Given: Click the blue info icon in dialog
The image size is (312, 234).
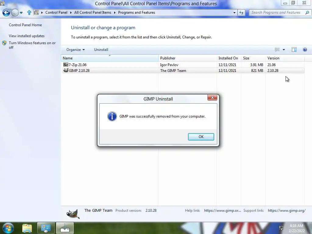Looking at the screenshot, I should [112, 116].
